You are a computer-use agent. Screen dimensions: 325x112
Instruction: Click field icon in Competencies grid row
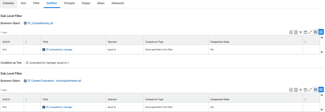point(44,50)
